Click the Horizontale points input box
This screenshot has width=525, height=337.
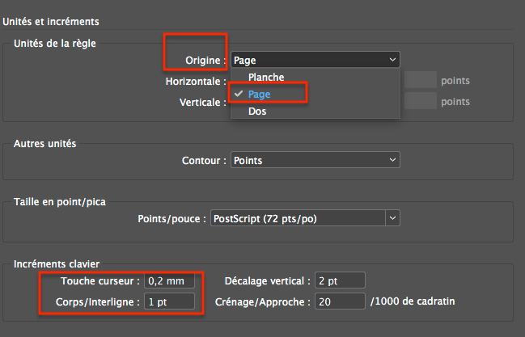point(421,80)
